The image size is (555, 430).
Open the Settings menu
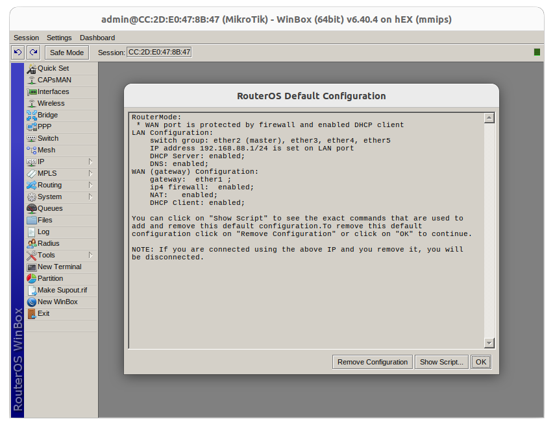coord(59,38)
